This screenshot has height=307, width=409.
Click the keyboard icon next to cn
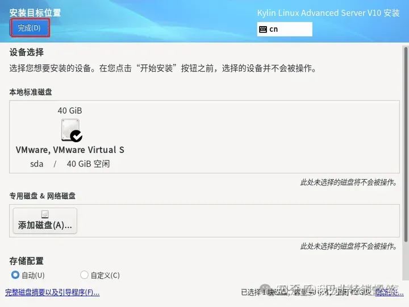[263, 29]
